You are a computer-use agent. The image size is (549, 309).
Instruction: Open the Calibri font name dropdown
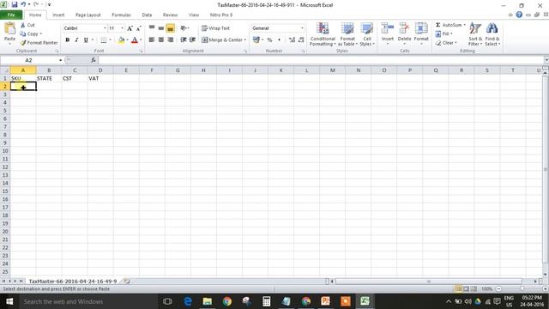tap(105, 28)
